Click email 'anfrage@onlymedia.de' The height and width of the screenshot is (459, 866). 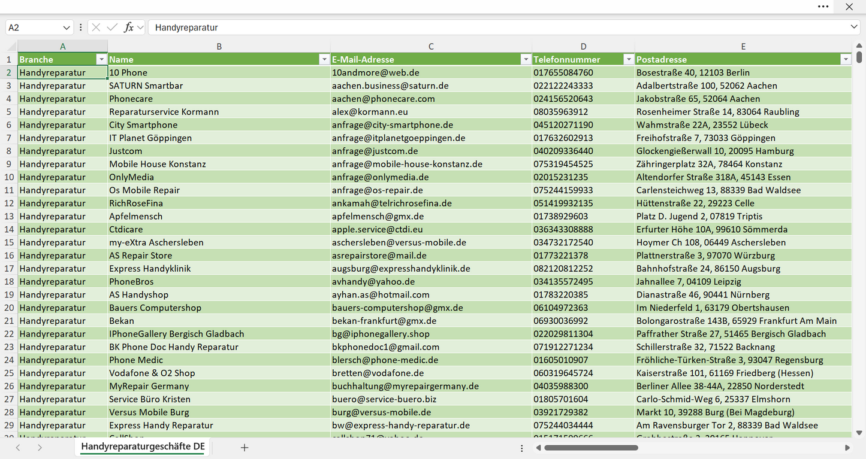[x=381, y=177]
